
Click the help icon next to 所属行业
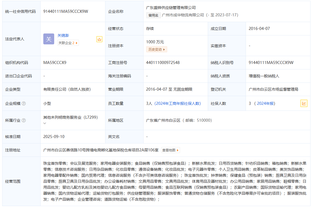pos(24,120)
